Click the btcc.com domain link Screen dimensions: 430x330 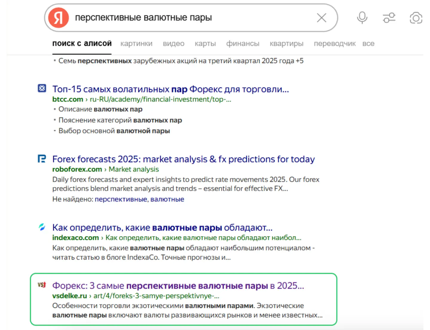(67, 99)
